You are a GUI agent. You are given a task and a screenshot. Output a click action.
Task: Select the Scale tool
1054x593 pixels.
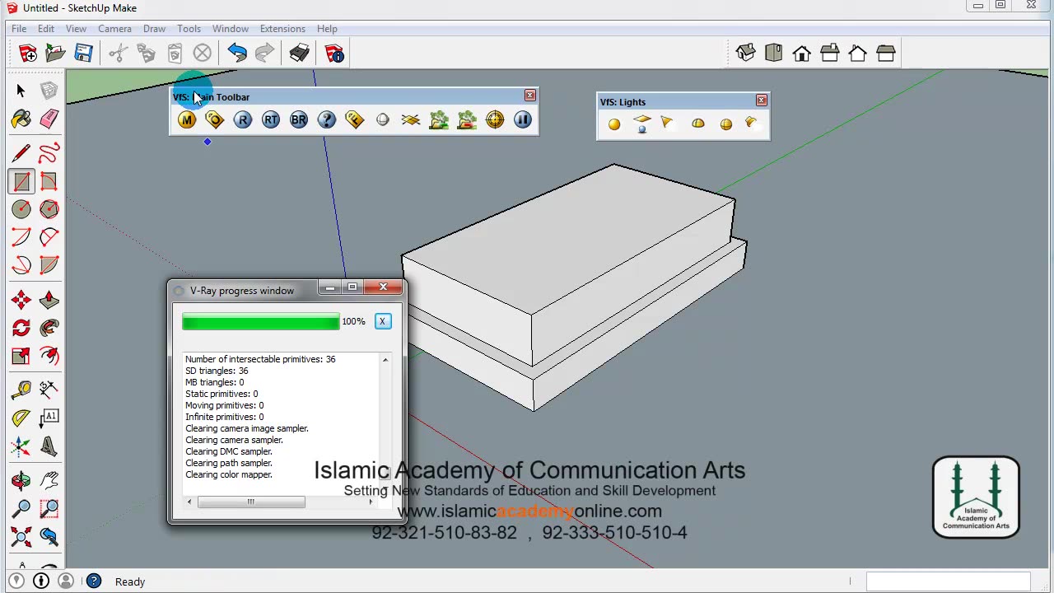(x=21, y=356)
